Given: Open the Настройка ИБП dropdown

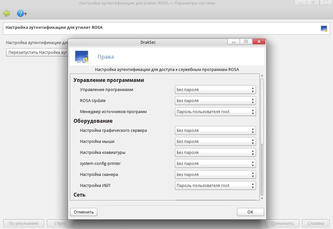Looking at the screenshot, I should pyautogui.click(x=215, y=186).
